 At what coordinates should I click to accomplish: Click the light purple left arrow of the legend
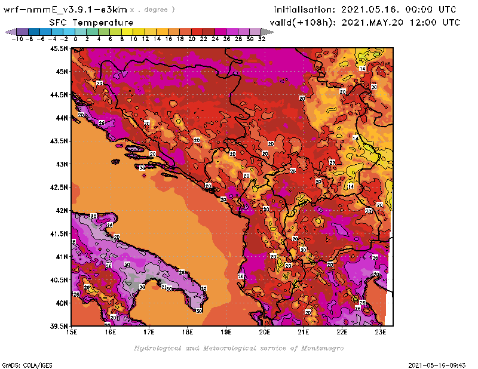coord(11,32)
